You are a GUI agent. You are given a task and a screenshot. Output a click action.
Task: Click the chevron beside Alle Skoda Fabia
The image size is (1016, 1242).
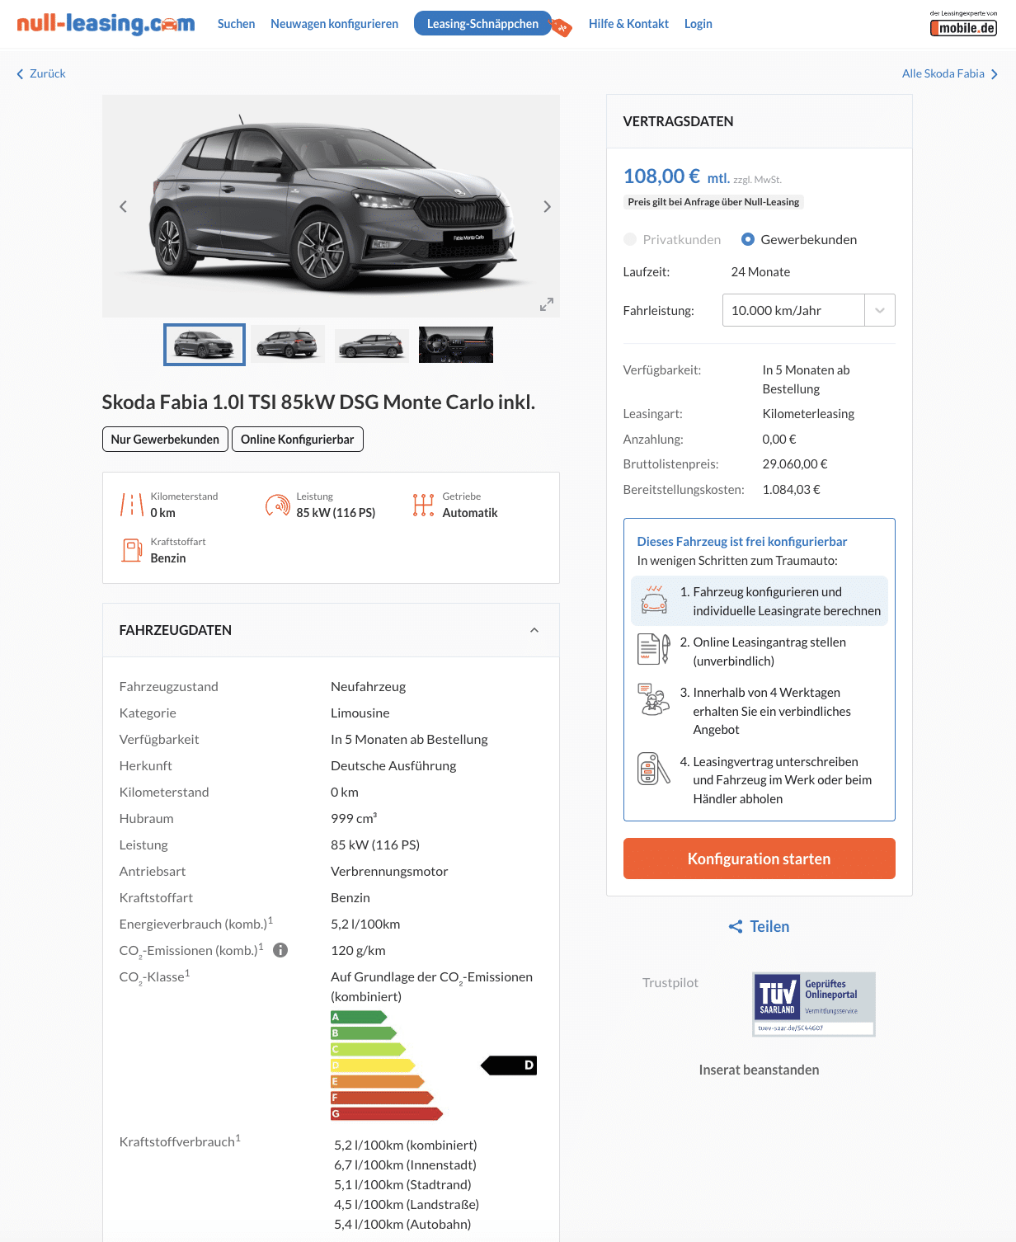tap(995, 74)
